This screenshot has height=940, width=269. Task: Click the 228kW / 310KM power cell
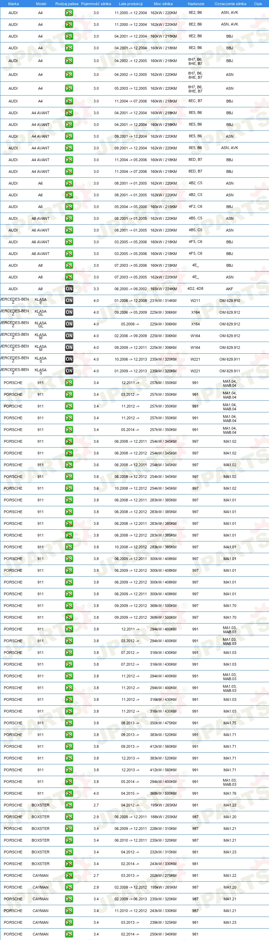163,828
